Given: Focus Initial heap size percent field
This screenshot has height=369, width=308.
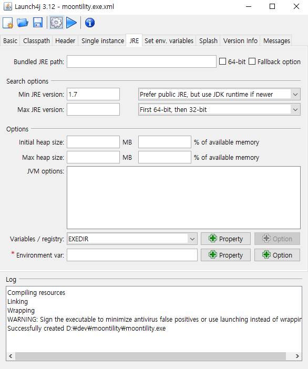Looking at the screenshot, I should click(x=165, y=142).
